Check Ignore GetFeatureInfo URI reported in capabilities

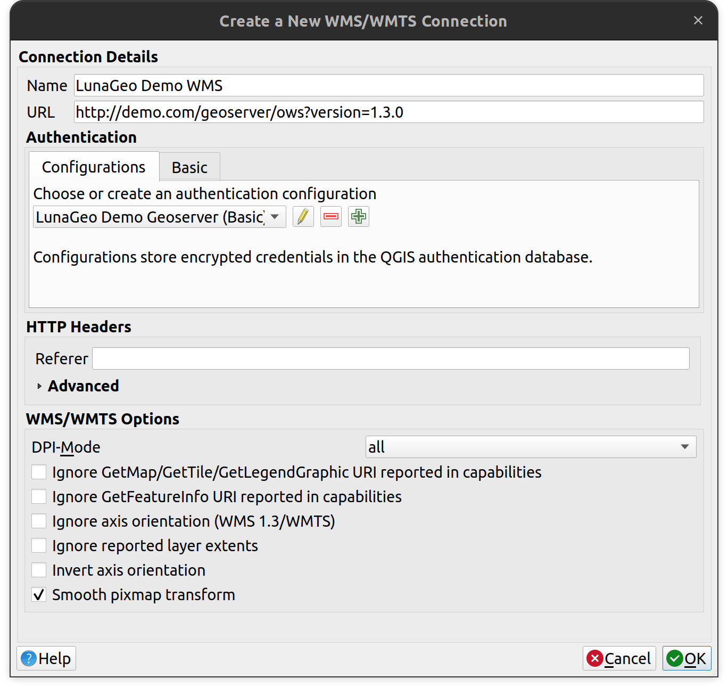[39, 497]
